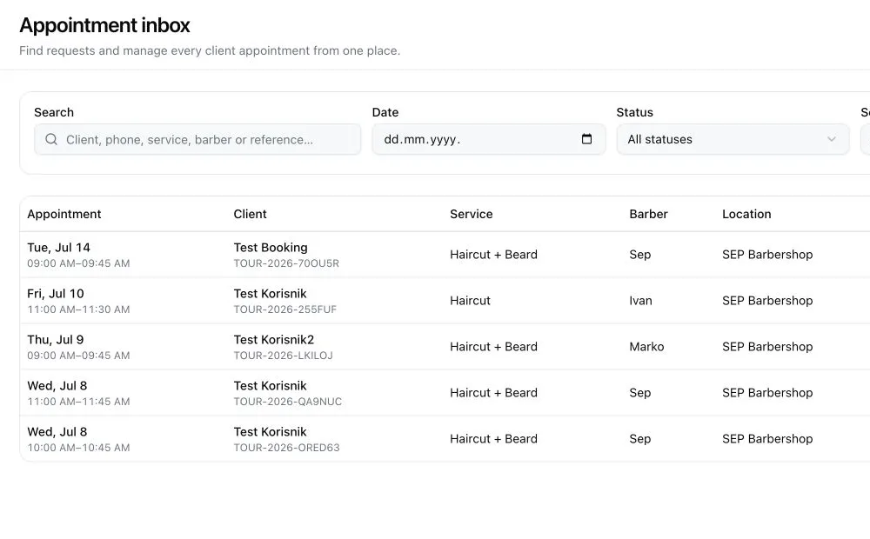Open client Test Booking
870x539 pixels.
[271, 247]
